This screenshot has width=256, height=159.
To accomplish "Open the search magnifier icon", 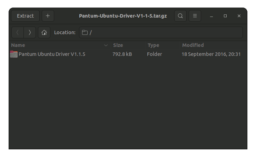I will click(180, 16).
